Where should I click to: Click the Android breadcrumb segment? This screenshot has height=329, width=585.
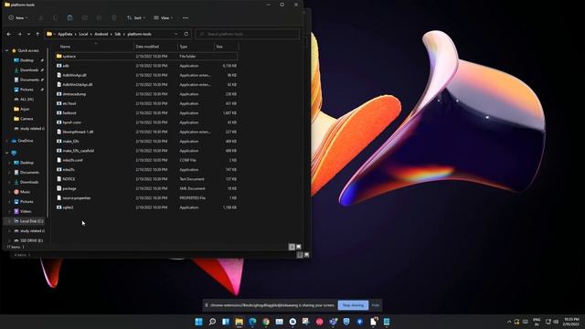(x=101, y=34)
